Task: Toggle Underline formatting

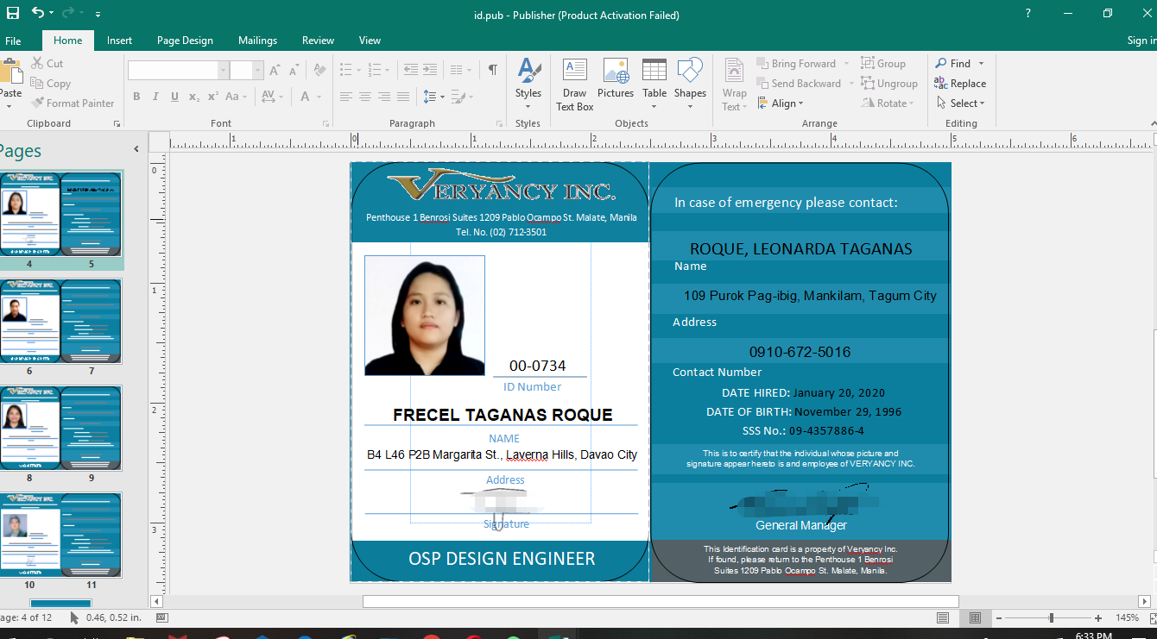Action: (174, 97)
